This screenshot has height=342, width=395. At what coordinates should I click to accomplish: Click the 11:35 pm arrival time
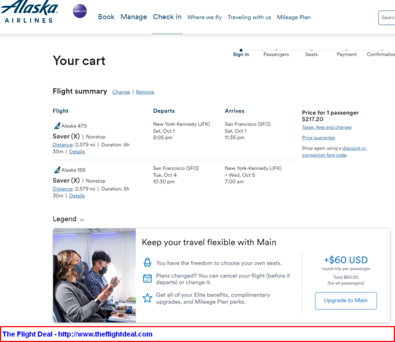235,137
